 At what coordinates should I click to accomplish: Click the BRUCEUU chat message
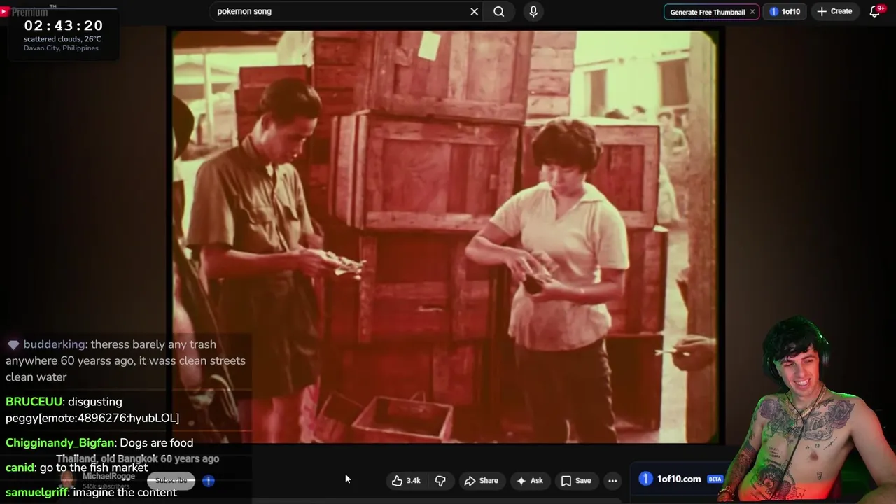(x=92, y=409)
